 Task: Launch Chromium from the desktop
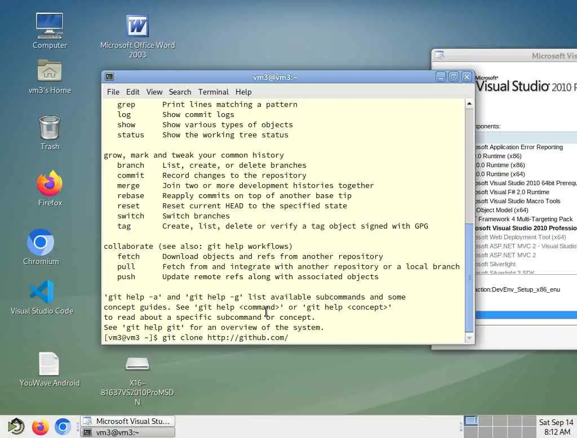pyautogui.click(x=41, y=247)
